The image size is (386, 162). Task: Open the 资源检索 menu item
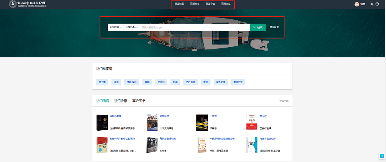coord(179,3)
